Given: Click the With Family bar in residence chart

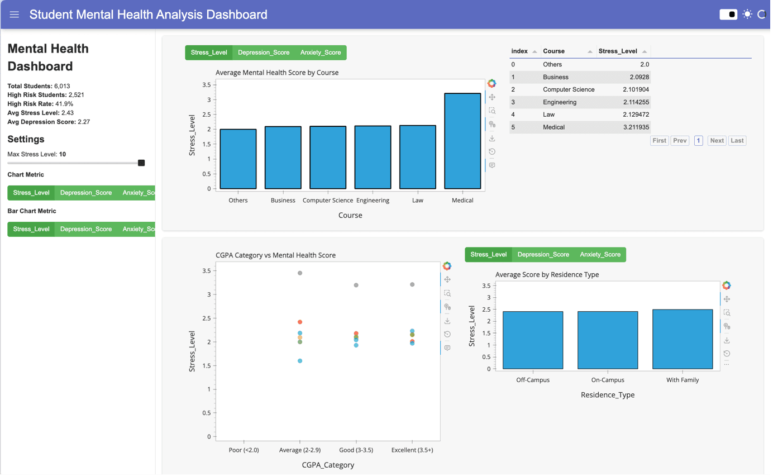Looking at the screenshot, I should (685, 340).
